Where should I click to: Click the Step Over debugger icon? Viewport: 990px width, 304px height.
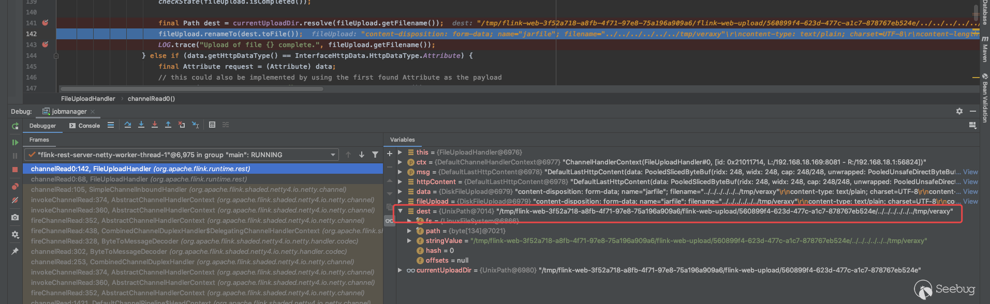[x=128, y=125]
